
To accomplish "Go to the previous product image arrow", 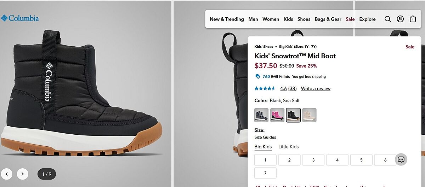I will tap(6, 174).
